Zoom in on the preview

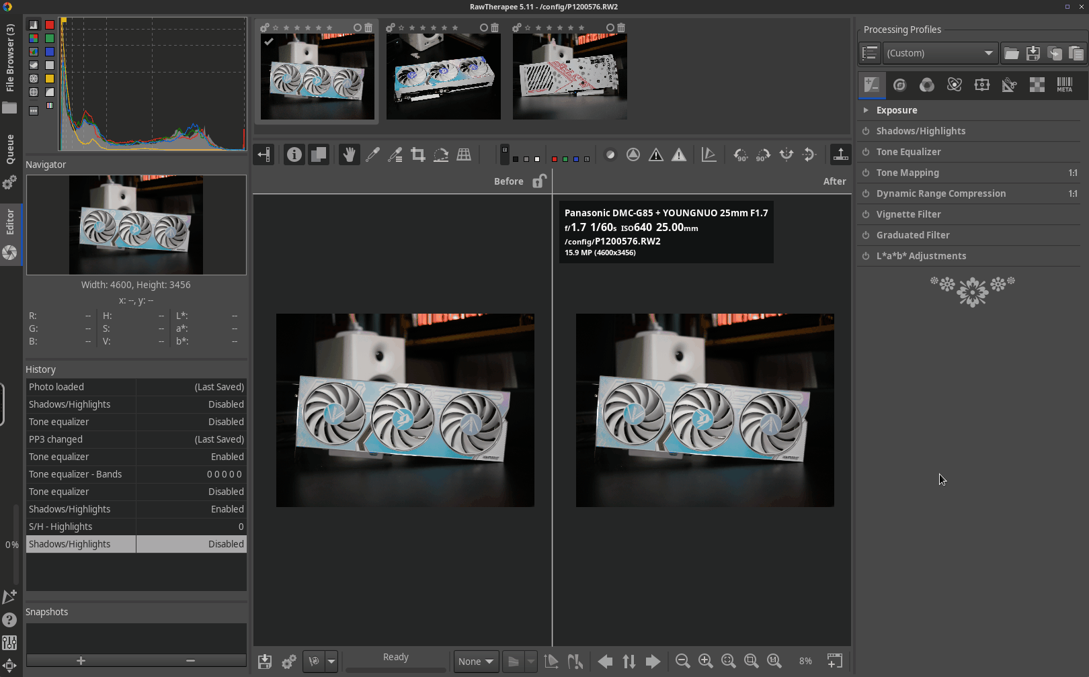(705, 661)
